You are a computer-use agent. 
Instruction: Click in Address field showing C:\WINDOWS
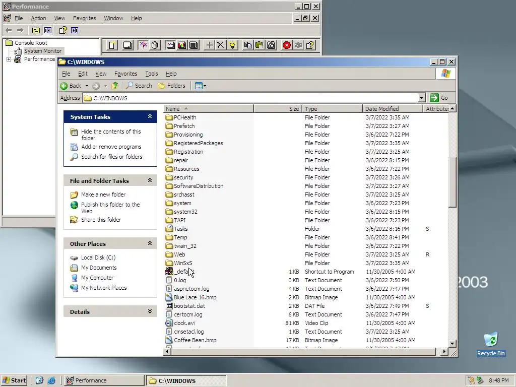(x=250, y=98)
